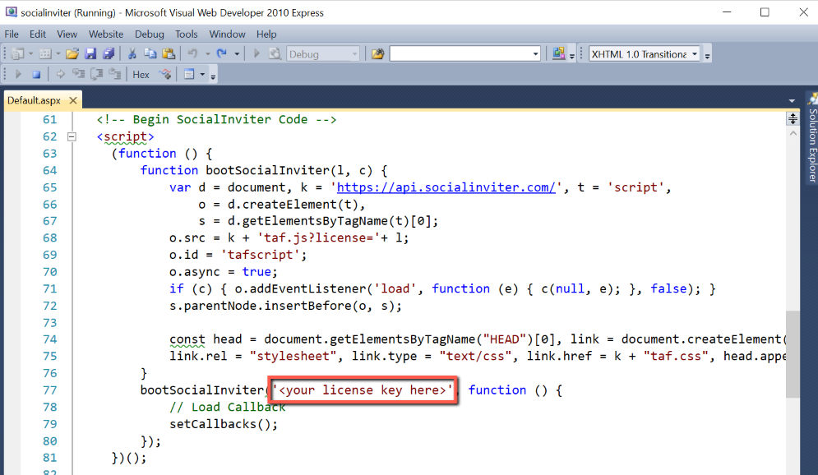Image resolution: width=818 pixels, height=475 pixels.
Task: Open the New Web Site dropdown arrow
Action: click(30, 53)
